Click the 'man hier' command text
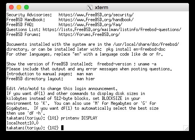This screenshot has height=140, width=195. [x=86, y=79]
